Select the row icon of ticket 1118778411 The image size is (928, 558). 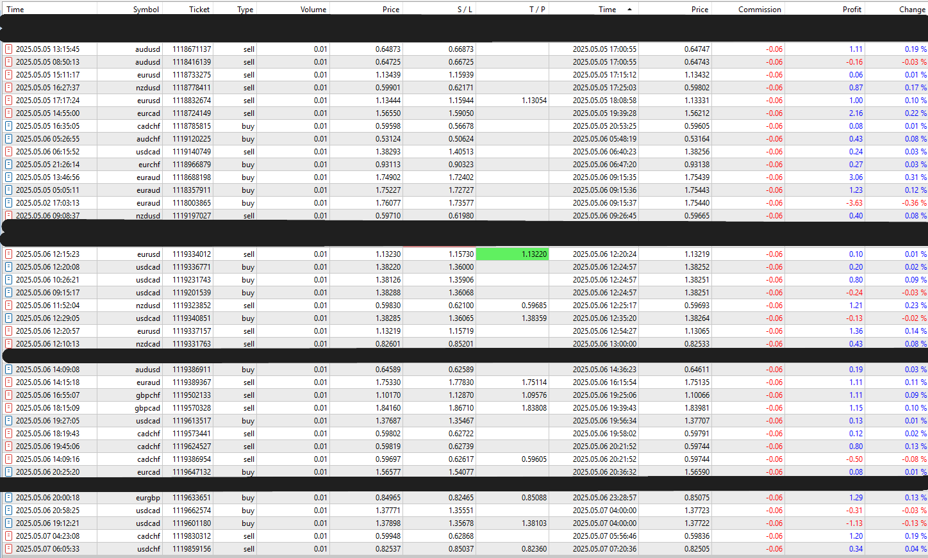8,88
